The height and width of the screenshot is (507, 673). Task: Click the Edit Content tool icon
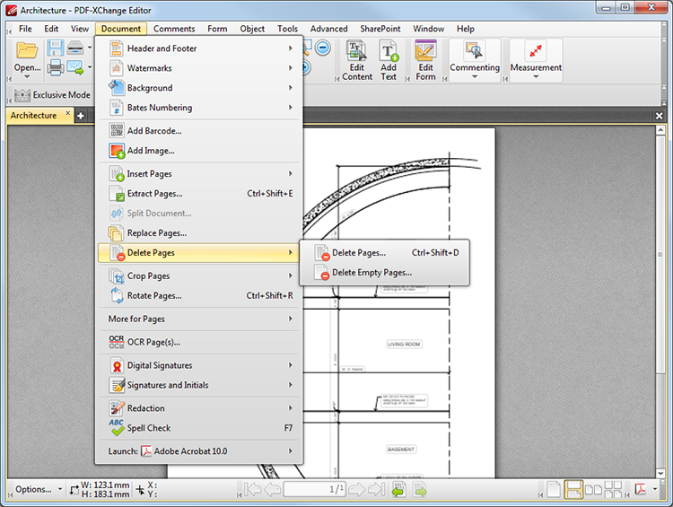point(356,60)
